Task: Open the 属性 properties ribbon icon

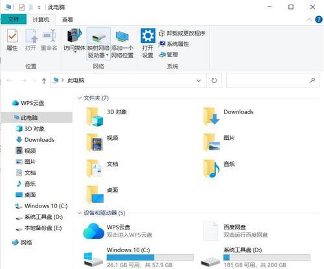Action: click(12, 40)
